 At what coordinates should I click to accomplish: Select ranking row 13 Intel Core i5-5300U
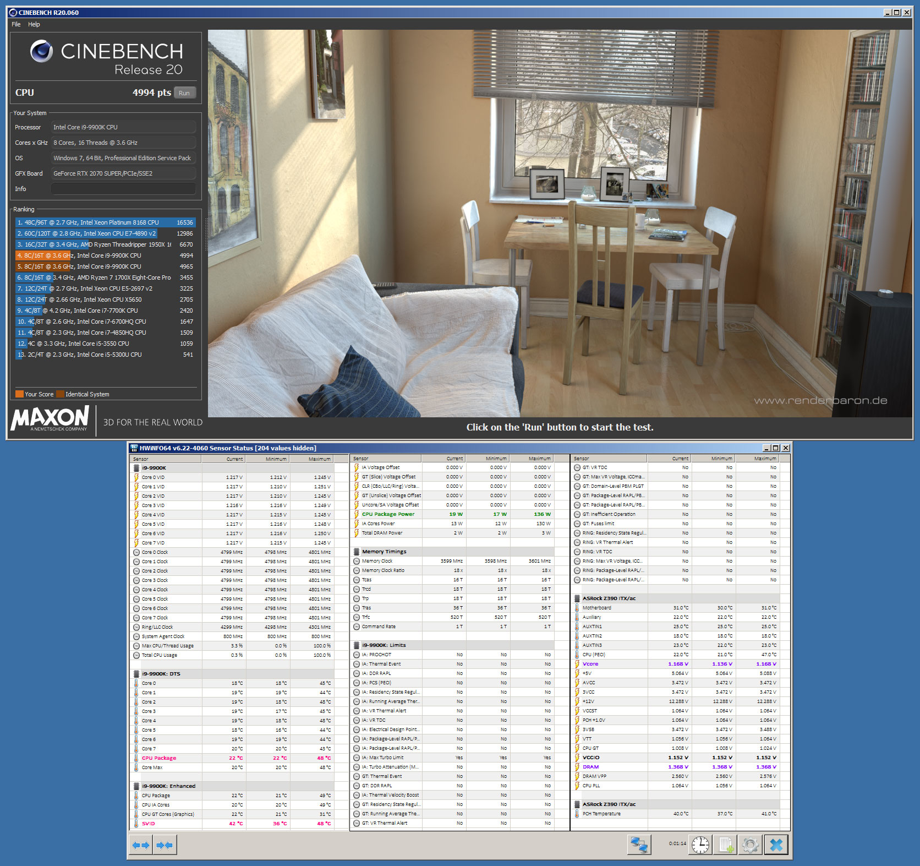pyautogui.click(x=105, y=355)
